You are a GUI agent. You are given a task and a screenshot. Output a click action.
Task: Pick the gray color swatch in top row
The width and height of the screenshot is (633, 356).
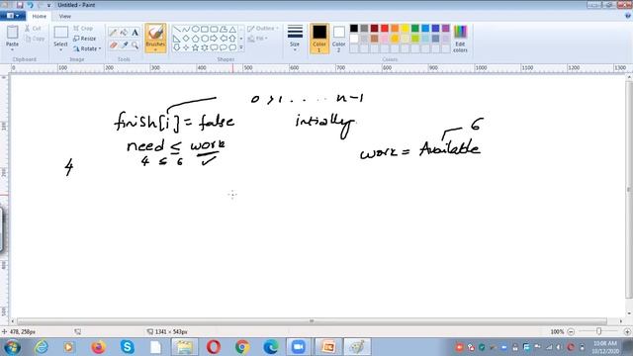[x=364, y=29]
